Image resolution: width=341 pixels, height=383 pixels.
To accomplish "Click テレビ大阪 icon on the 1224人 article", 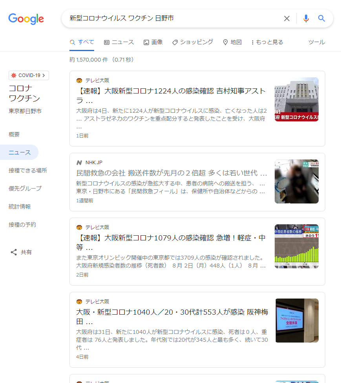I will tap(79, 81).
